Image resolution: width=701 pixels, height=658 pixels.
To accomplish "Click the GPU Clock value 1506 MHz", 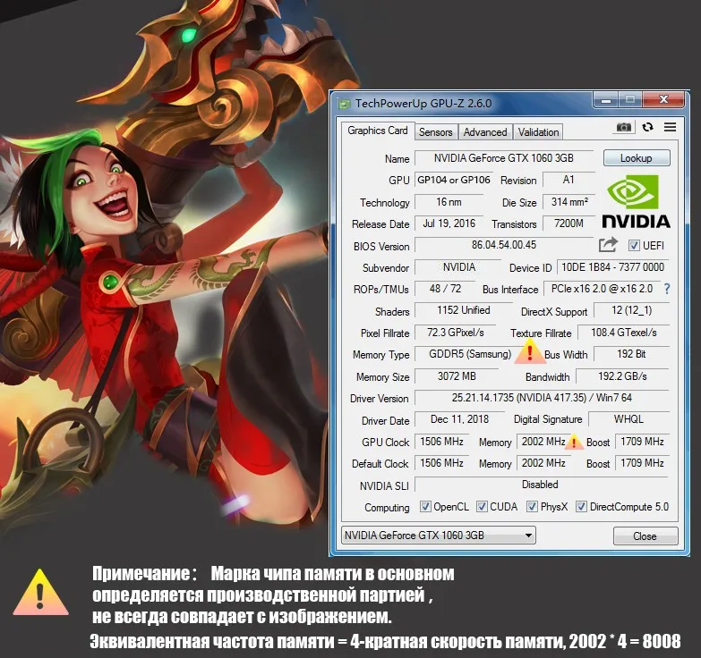I will pyautogui.click(x=441, y=441).
